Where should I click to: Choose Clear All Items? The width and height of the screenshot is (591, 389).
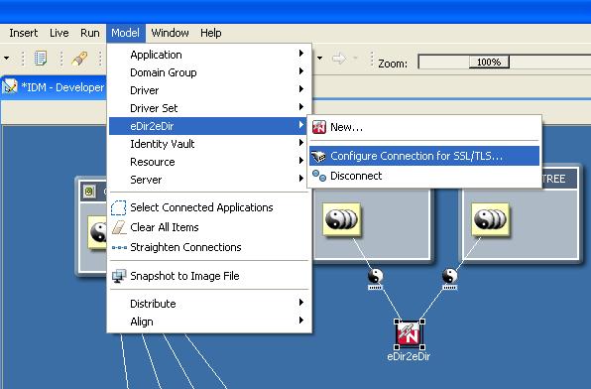coord(209,227)
